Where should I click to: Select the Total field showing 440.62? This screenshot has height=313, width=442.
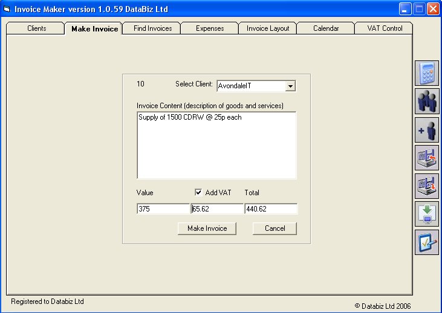[x=270, y=209]
